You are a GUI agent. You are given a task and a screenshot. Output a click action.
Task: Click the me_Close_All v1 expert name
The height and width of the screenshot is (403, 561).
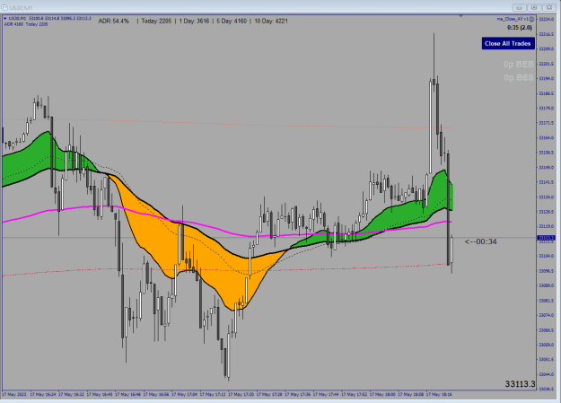tap(513, 19)
